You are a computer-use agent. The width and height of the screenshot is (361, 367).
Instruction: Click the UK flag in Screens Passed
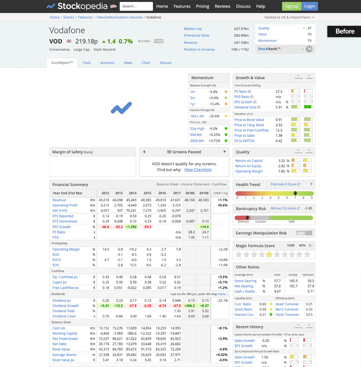pyautogui.click(x=169, y=152)
